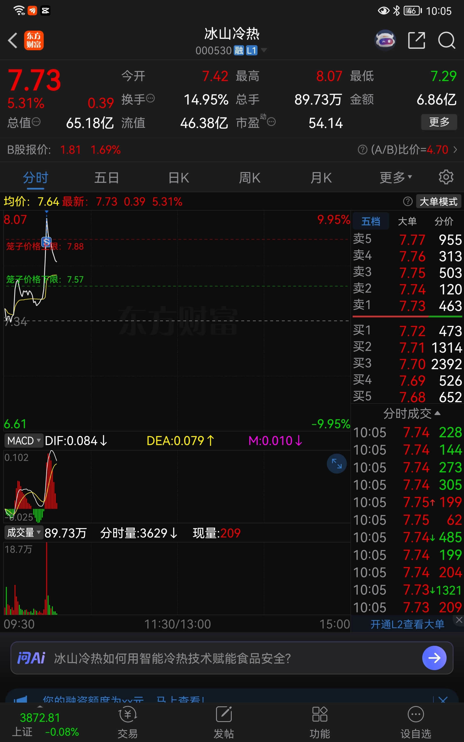This screenshot has height=742, width=464.
Task: Tap the 问AI logo
Action: click(31, 658)
